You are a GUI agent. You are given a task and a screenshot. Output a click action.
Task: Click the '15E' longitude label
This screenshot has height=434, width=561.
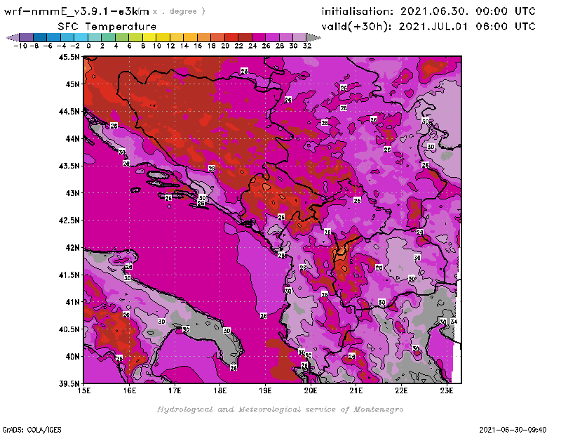click(x=84, y=390)
